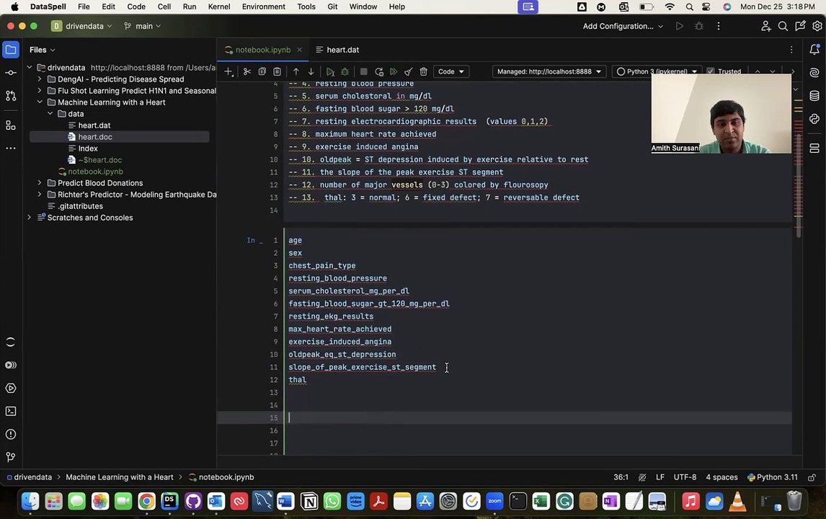Select the Index file in tree
This screenshot has width=826, height=519.
coord(88,148)
